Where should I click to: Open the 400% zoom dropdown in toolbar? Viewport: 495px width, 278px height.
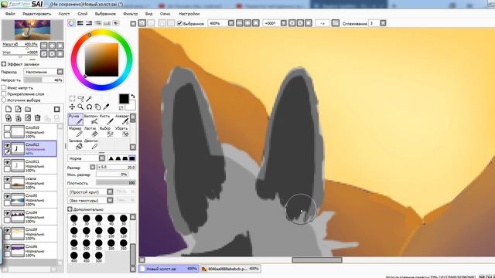click(x=231, y=23)
